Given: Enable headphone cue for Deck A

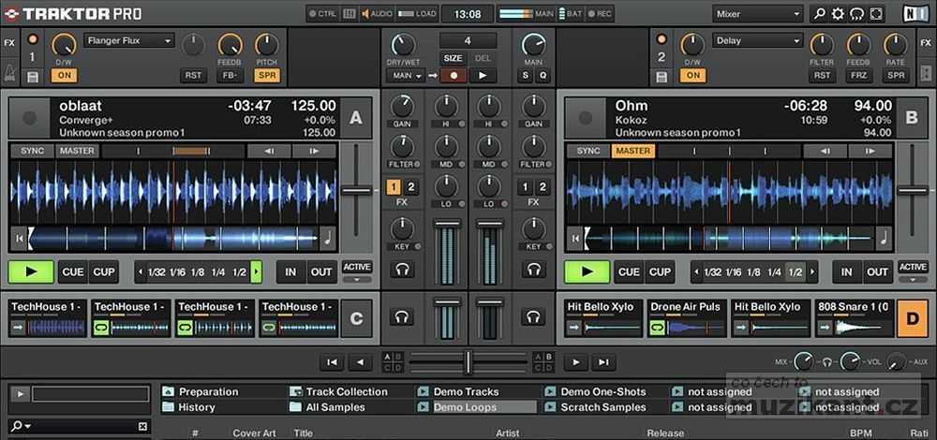Looking at the screenshot, I should click(x=402, y=269).
